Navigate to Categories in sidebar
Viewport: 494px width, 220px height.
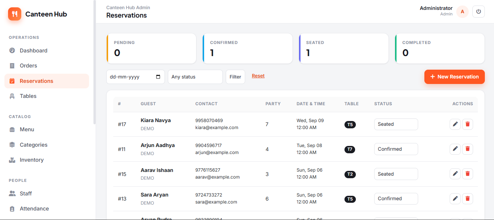click(47, 145)
